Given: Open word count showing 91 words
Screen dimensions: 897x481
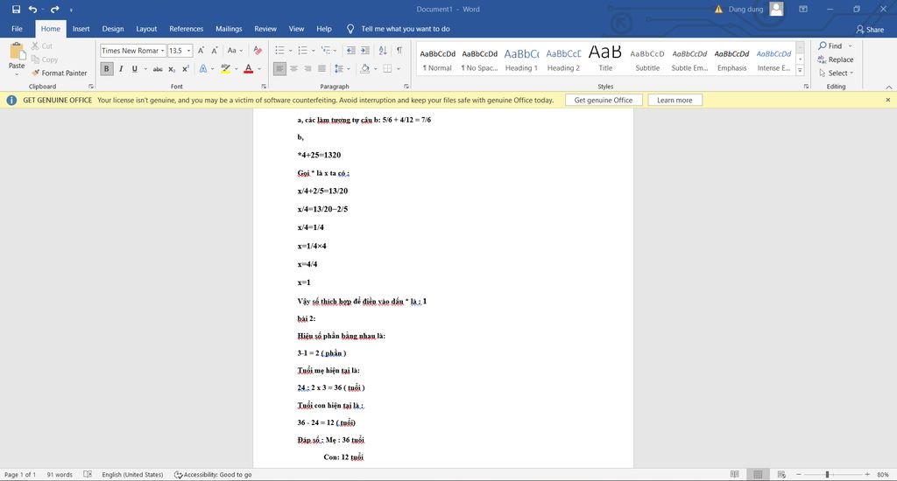Looking at the screenshot, I should coord(60,474).
